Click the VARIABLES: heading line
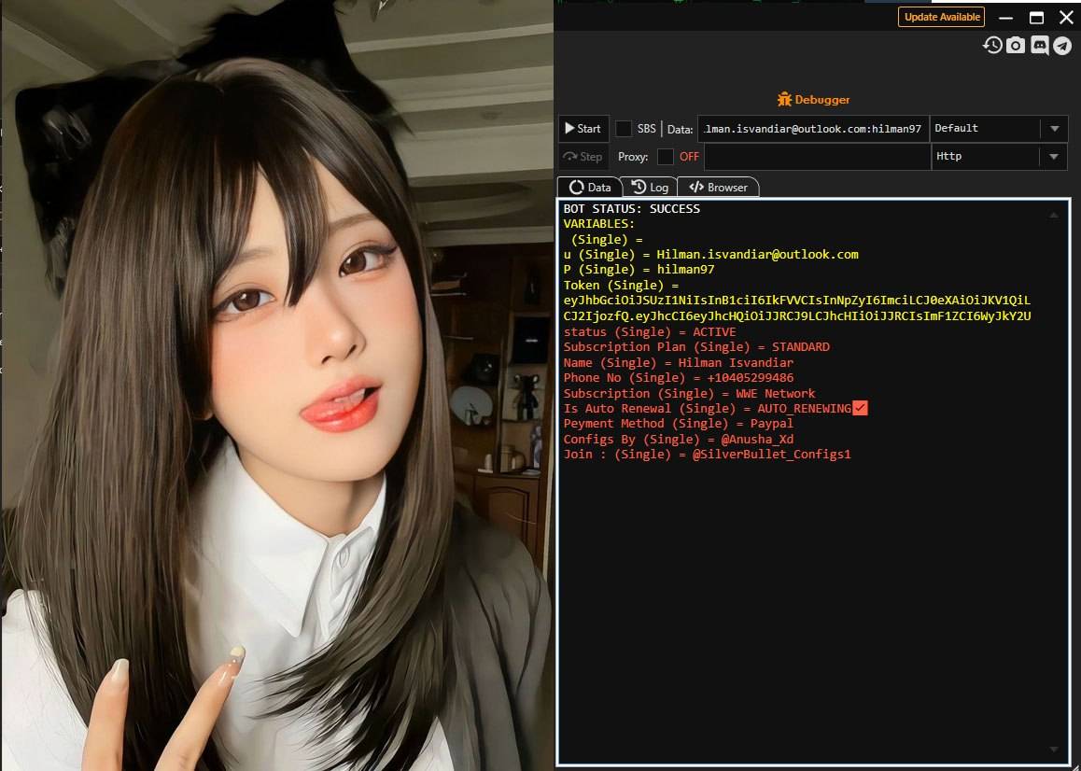 pyautogui.click(x=598, y=223)
